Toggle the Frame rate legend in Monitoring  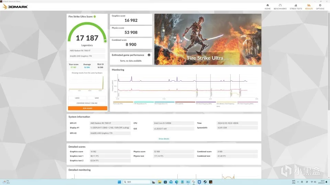tap(123, 103)
